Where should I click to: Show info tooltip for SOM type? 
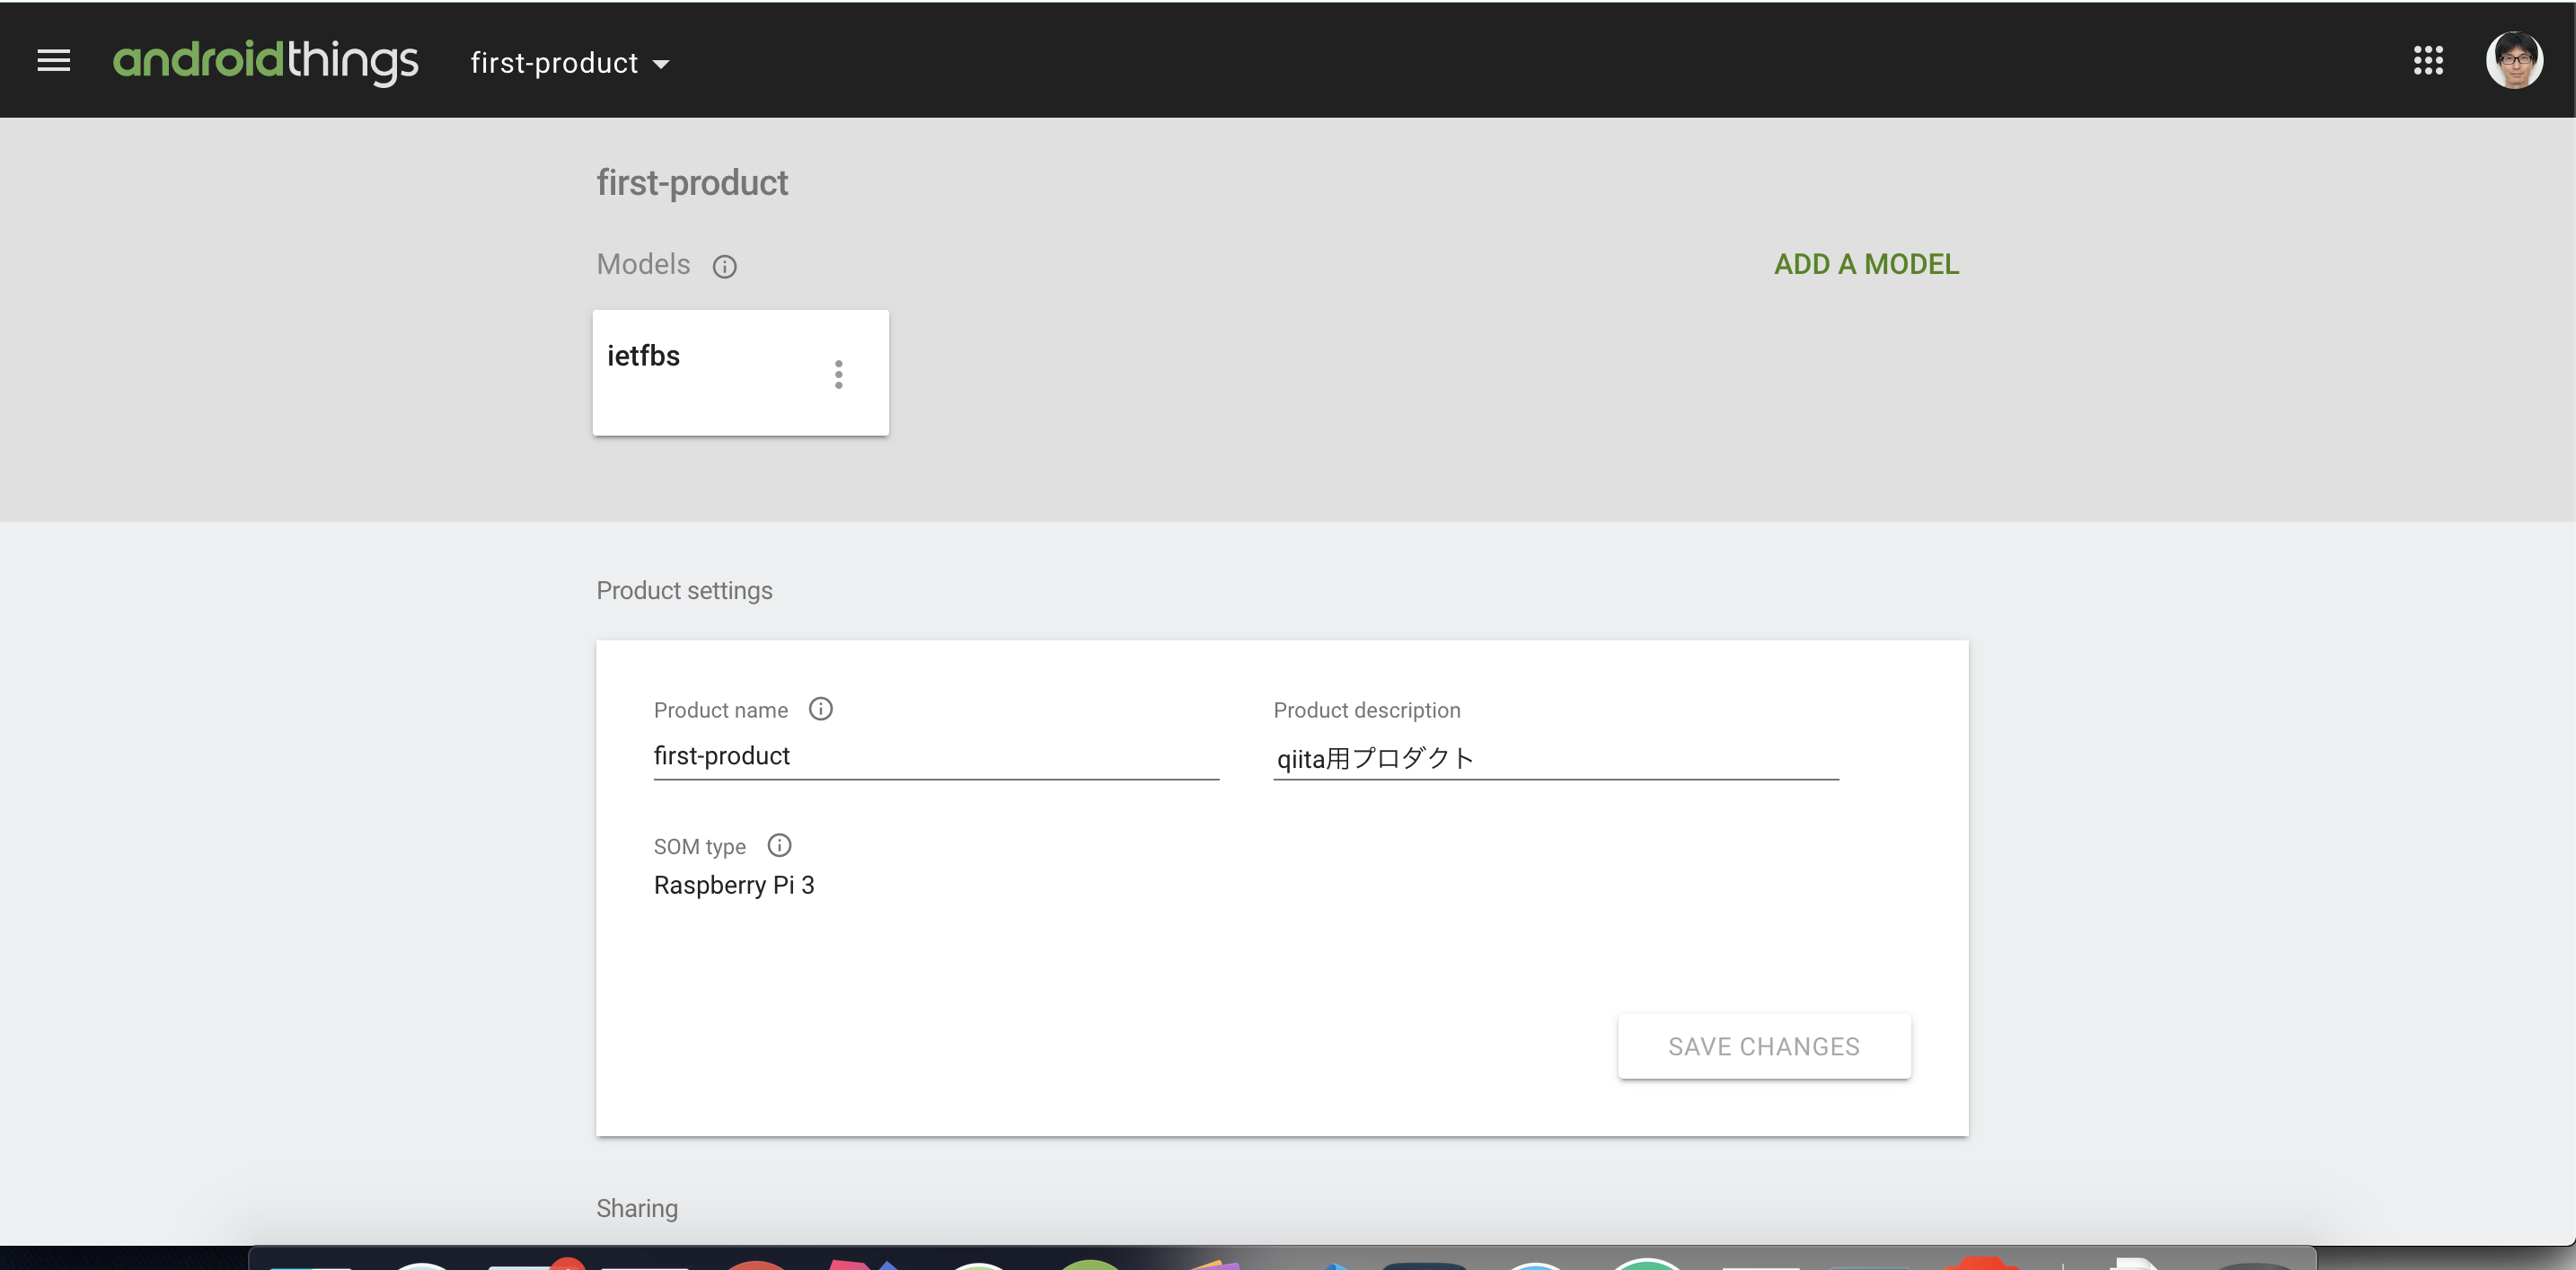coord(779,845)
